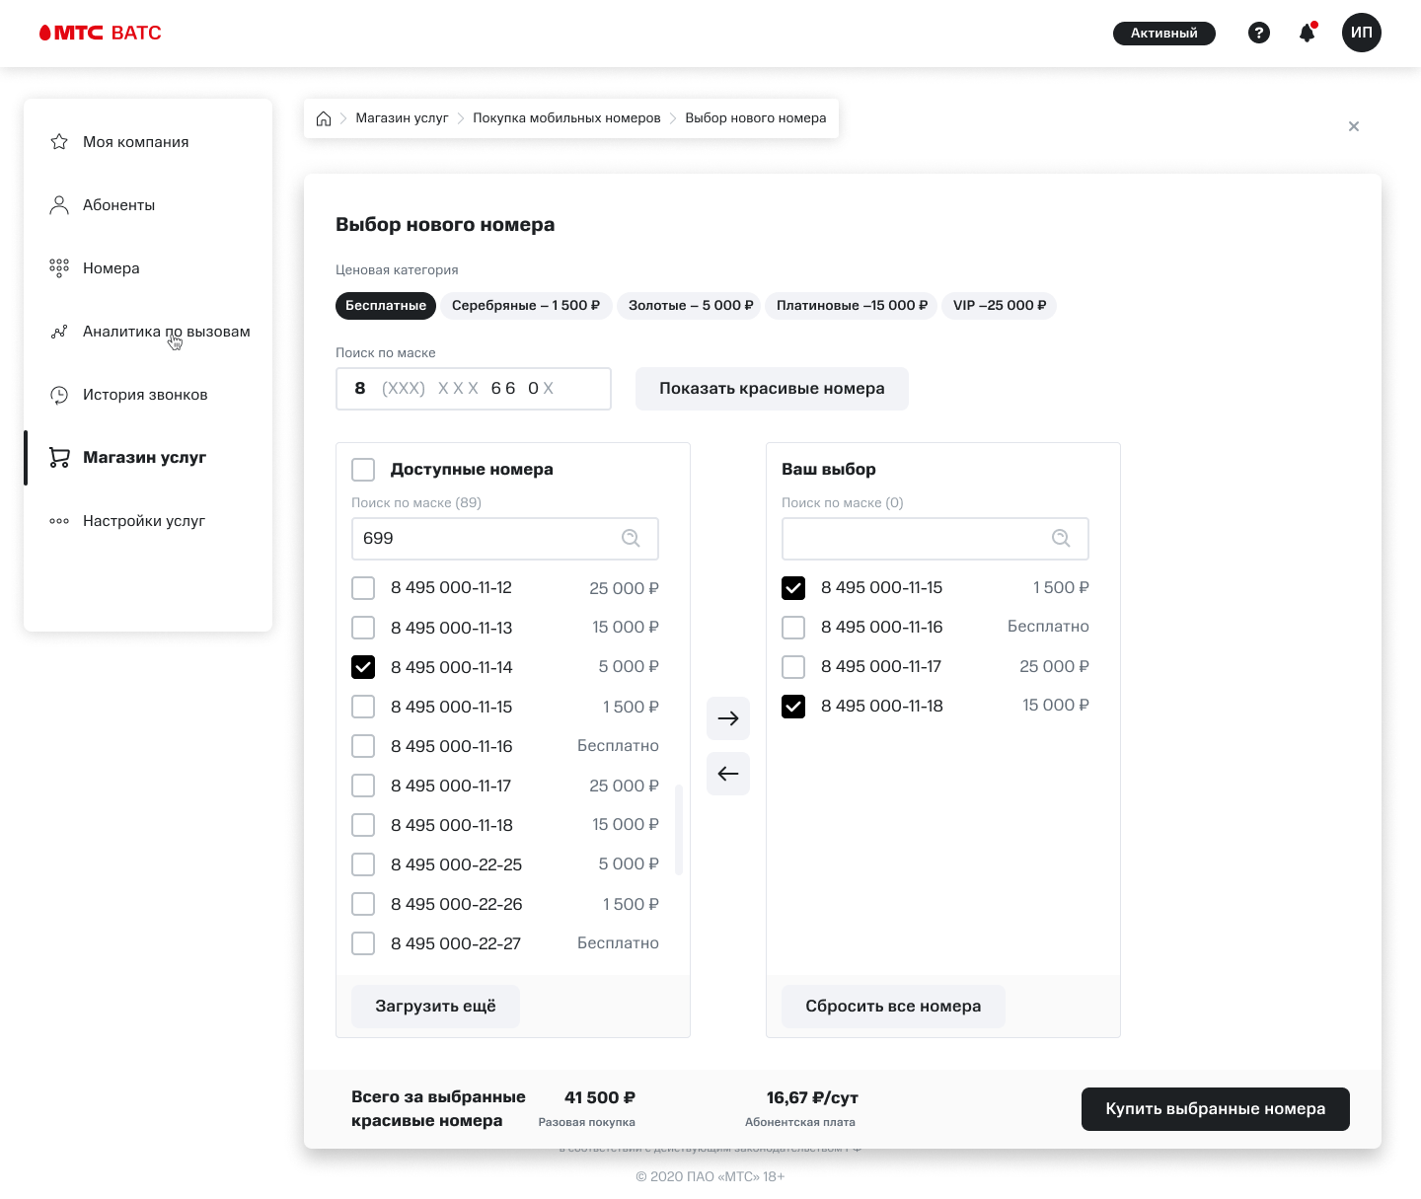The width and height of the screenshot is (1421, 1199).
Task: Select the Бесплатные price category
Action: pos(386,306)
